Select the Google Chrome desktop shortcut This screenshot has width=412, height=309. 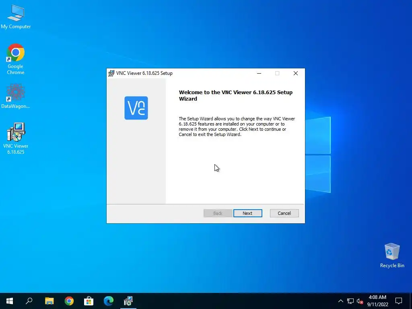click(x=16, y=59)
